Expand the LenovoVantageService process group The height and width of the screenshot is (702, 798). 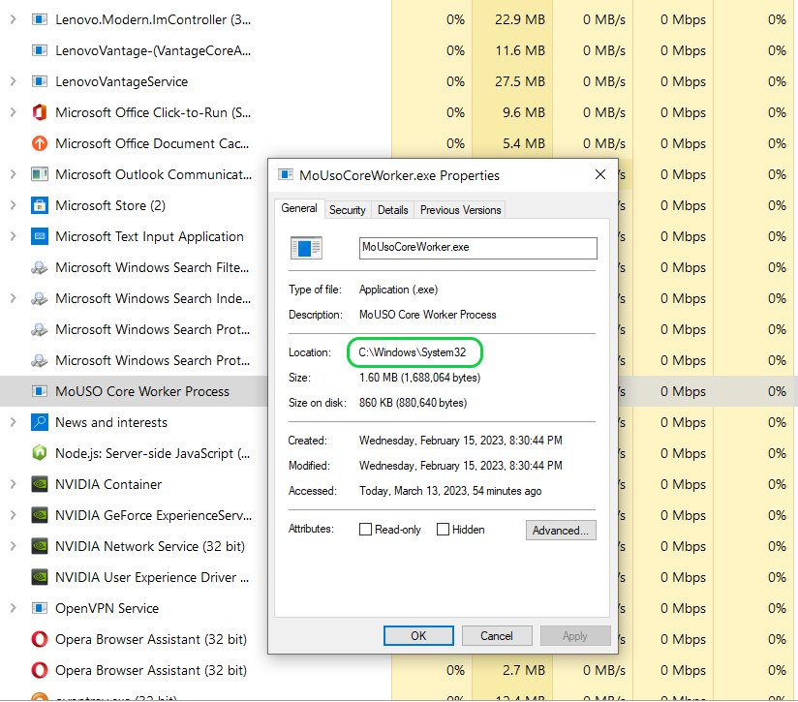click(x=14, y=82)
